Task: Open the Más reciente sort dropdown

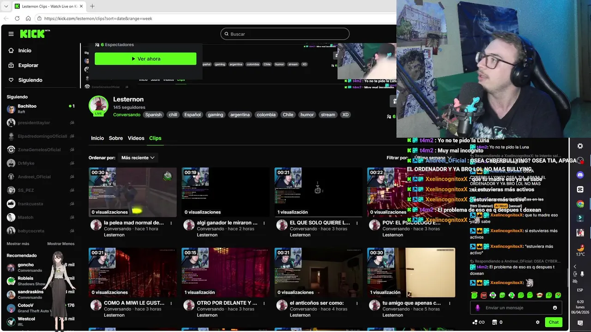Action: tap(138, 158)
